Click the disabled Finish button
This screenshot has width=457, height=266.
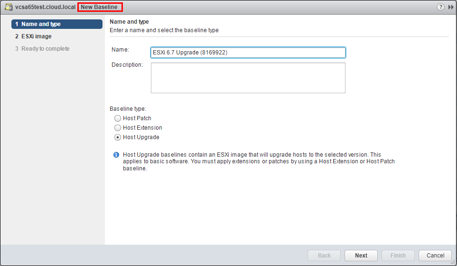pos(398,256)
